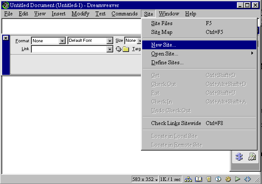Click in the Link text field

(69, 49)
